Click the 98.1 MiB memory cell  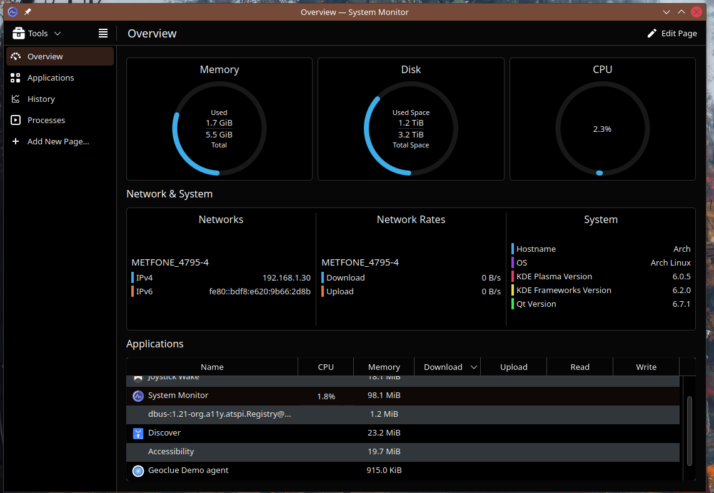(384, 396)
